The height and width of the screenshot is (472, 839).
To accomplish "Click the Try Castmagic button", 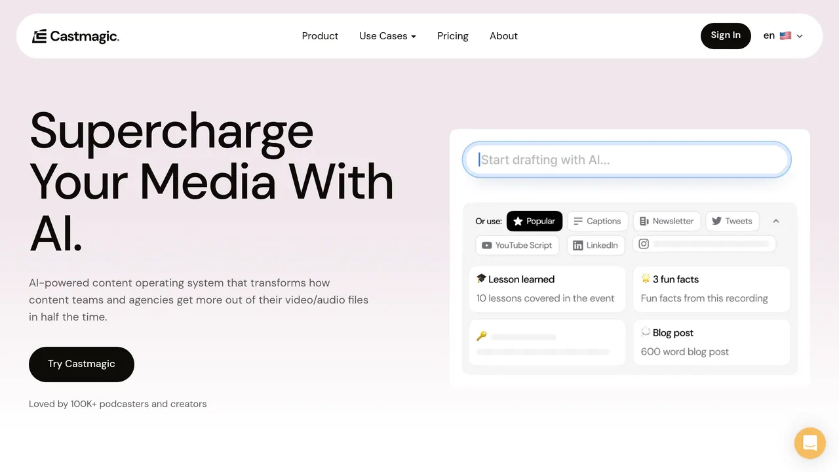I will pyautogui.click(x=81, y=364).
